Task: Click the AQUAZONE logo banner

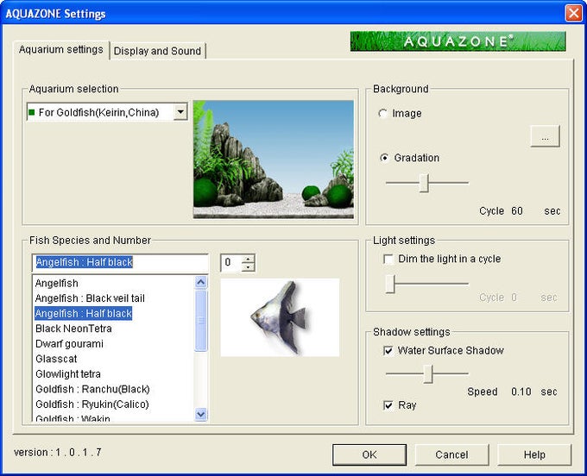Action: pyautogui.click(x=458, y=41)
